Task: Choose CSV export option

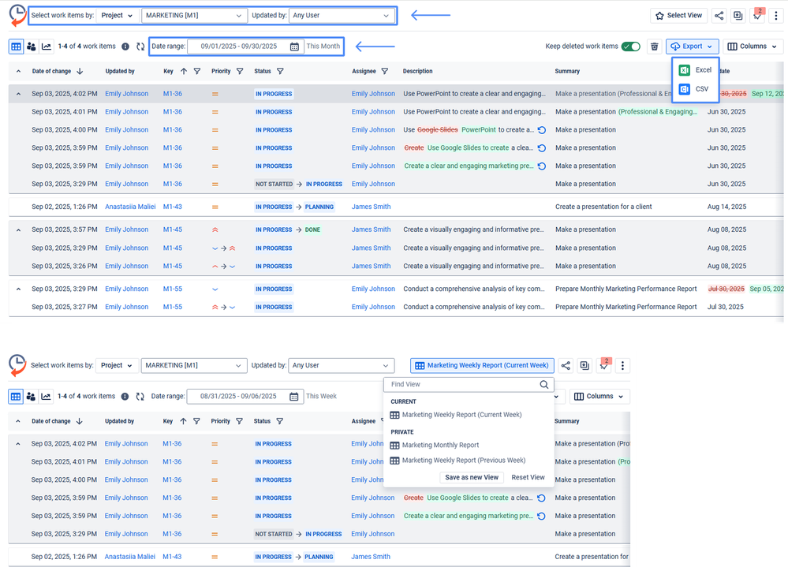Action: 696,89
